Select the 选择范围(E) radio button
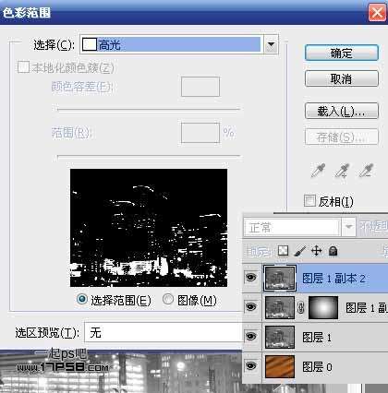This screenshot has height=393, width=388. pos(82,299)
